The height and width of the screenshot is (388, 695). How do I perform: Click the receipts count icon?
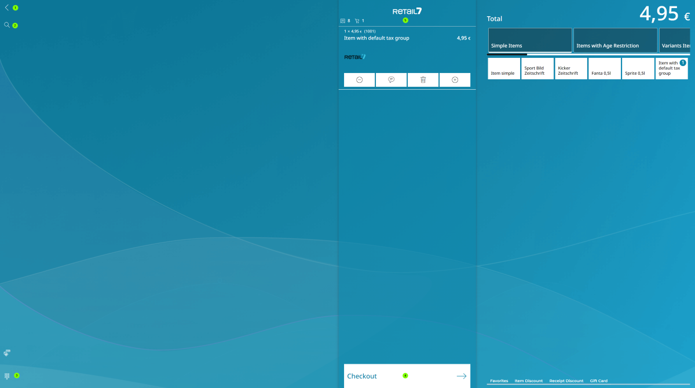click(343, 21)
